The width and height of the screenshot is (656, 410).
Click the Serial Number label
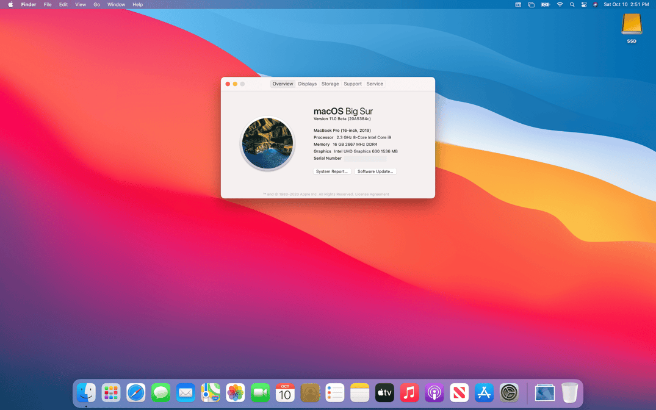(x=328, y=158)
